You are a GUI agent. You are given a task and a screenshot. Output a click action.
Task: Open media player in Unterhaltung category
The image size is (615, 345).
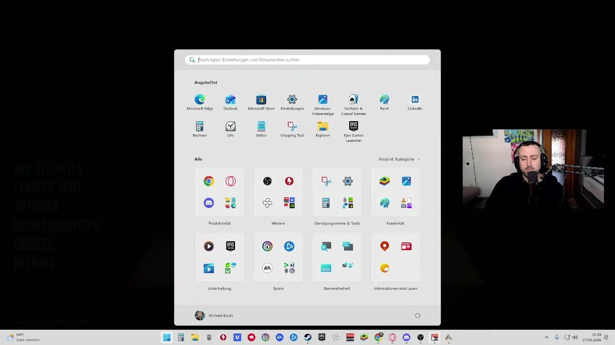tap(209, 246)
